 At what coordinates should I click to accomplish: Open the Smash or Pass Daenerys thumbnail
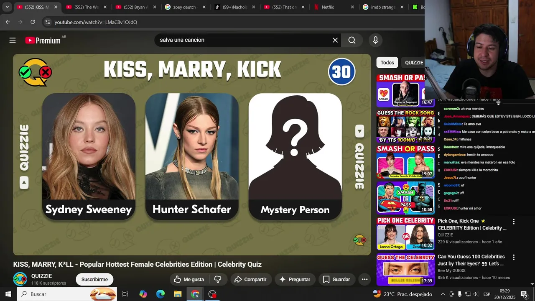[405, 90]
